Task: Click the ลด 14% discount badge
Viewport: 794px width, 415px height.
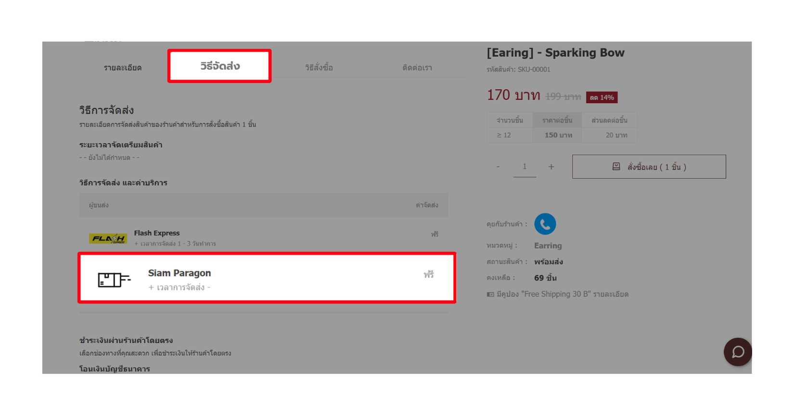Action: [602, 98]
